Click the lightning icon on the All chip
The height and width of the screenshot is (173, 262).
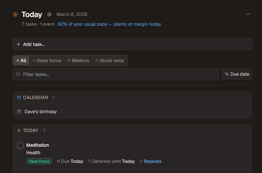(x=17, y=60)
